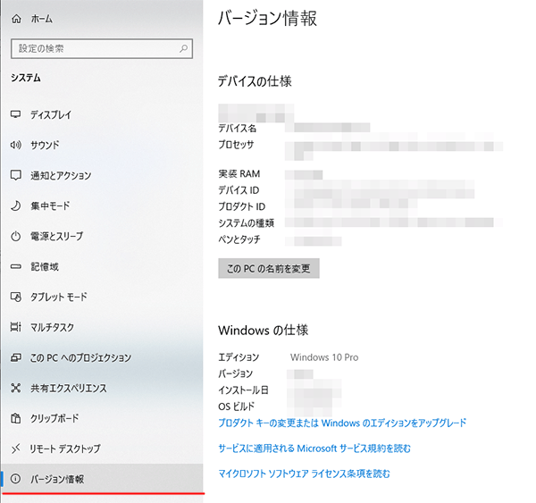This screenshot has width=536, height=503.
Task: Select リモート デスクトップ in the sidebar
Action: 65,449
